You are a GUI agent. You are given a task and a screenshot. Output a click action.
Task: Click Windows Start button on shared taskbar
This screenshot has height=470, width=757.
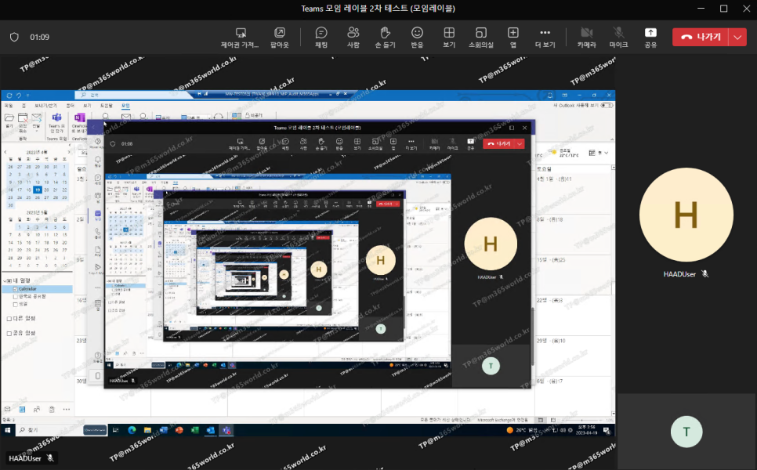[x=7, y=430]
